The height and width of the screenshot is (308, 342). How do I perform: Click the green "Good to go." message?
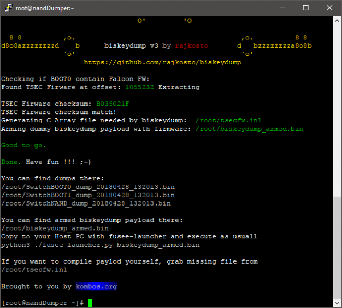pyautogui.click(x=23, y=145)
